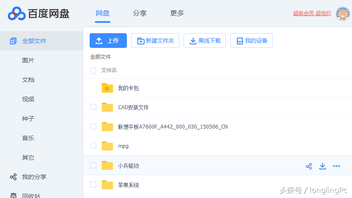Select 其它 in the sidebar
352x198 pixels.
click(x=28, y=157)
